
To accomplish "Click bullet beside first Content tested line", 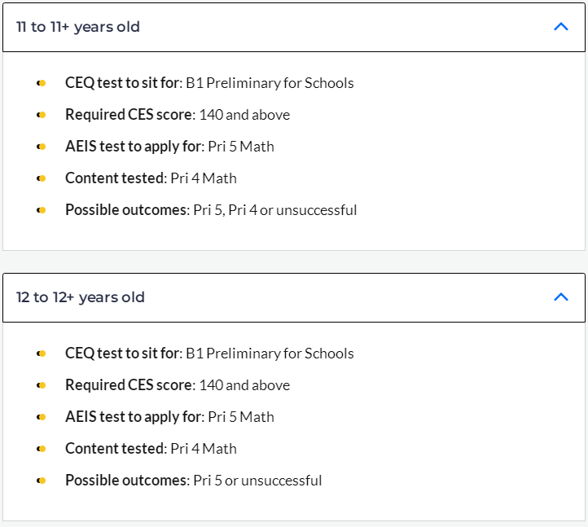I will [42, 178].
